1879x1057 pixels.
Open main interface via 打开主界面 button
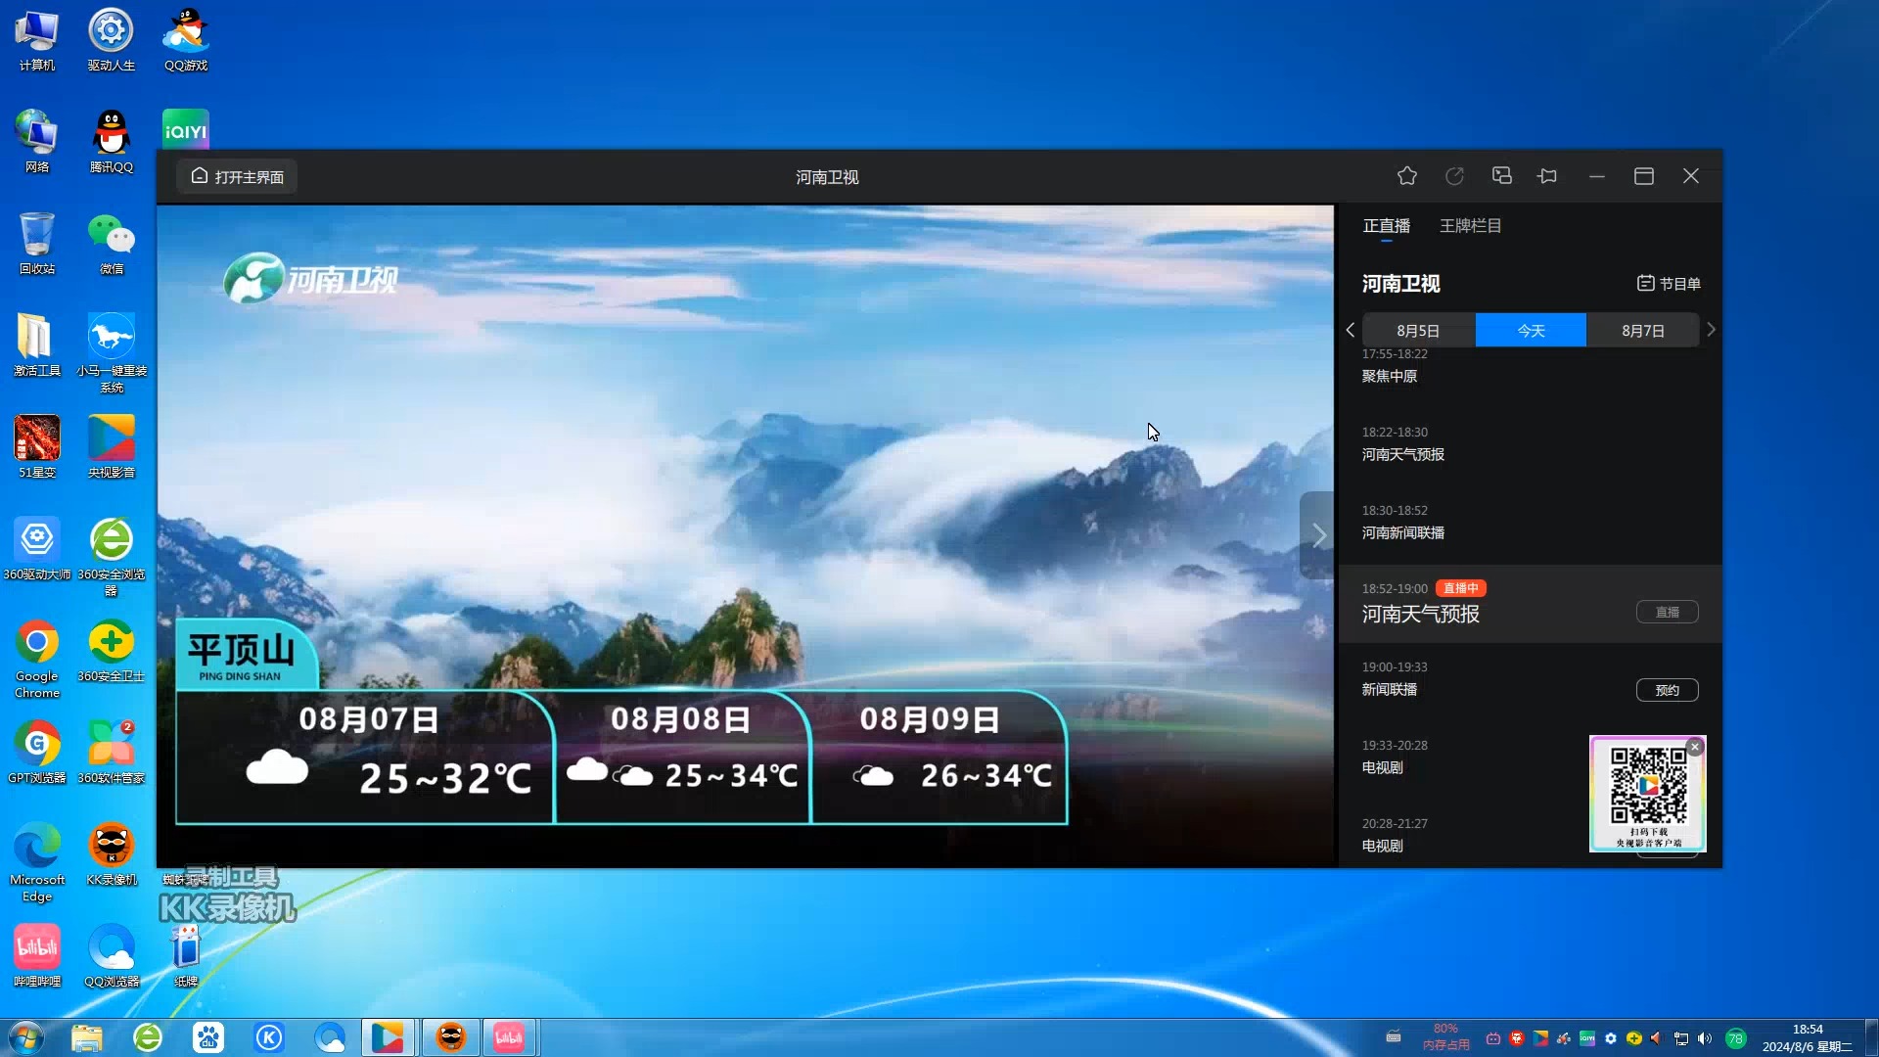tap(238, 176)
